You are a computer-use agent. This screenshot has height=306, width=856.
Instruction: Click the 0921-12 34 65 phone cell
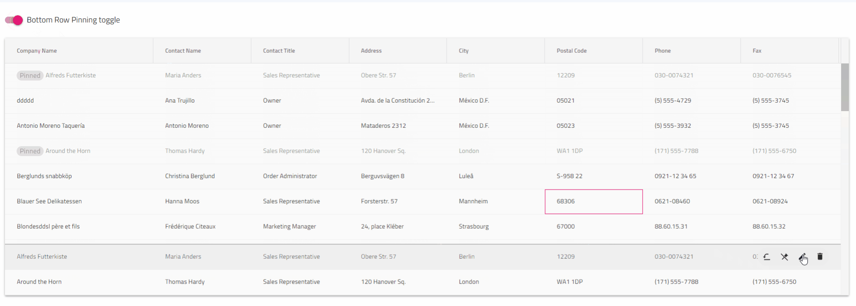tap(675, 176)
